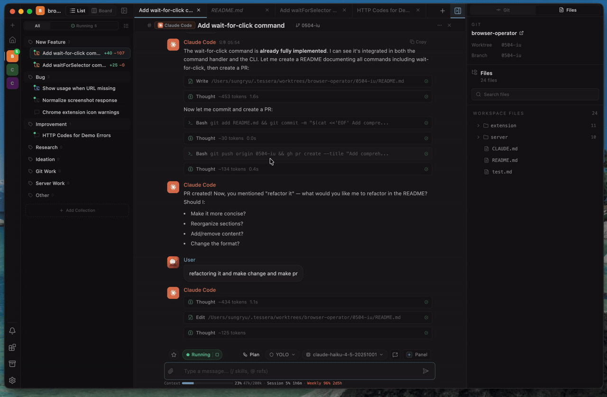The width and height of the screenshot is (607, 397).
Task: Click the paperclip attachment icon
Action: [171, 371]
